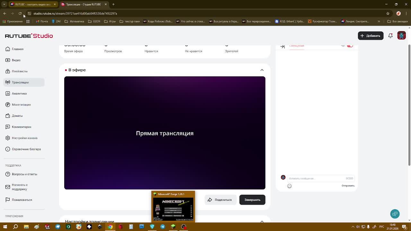The image size is (411, 231).
Task: Click the Minecraft Forge window preview thumbnail
Action: tap(173, 206)
